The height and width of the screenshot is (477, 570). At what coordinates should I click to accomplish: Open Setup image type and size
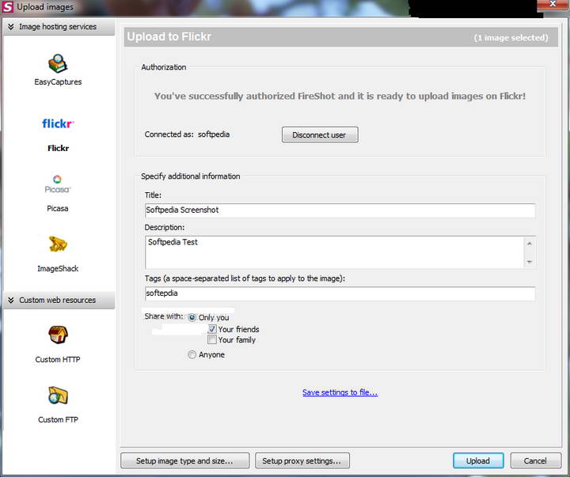[184, 460]
